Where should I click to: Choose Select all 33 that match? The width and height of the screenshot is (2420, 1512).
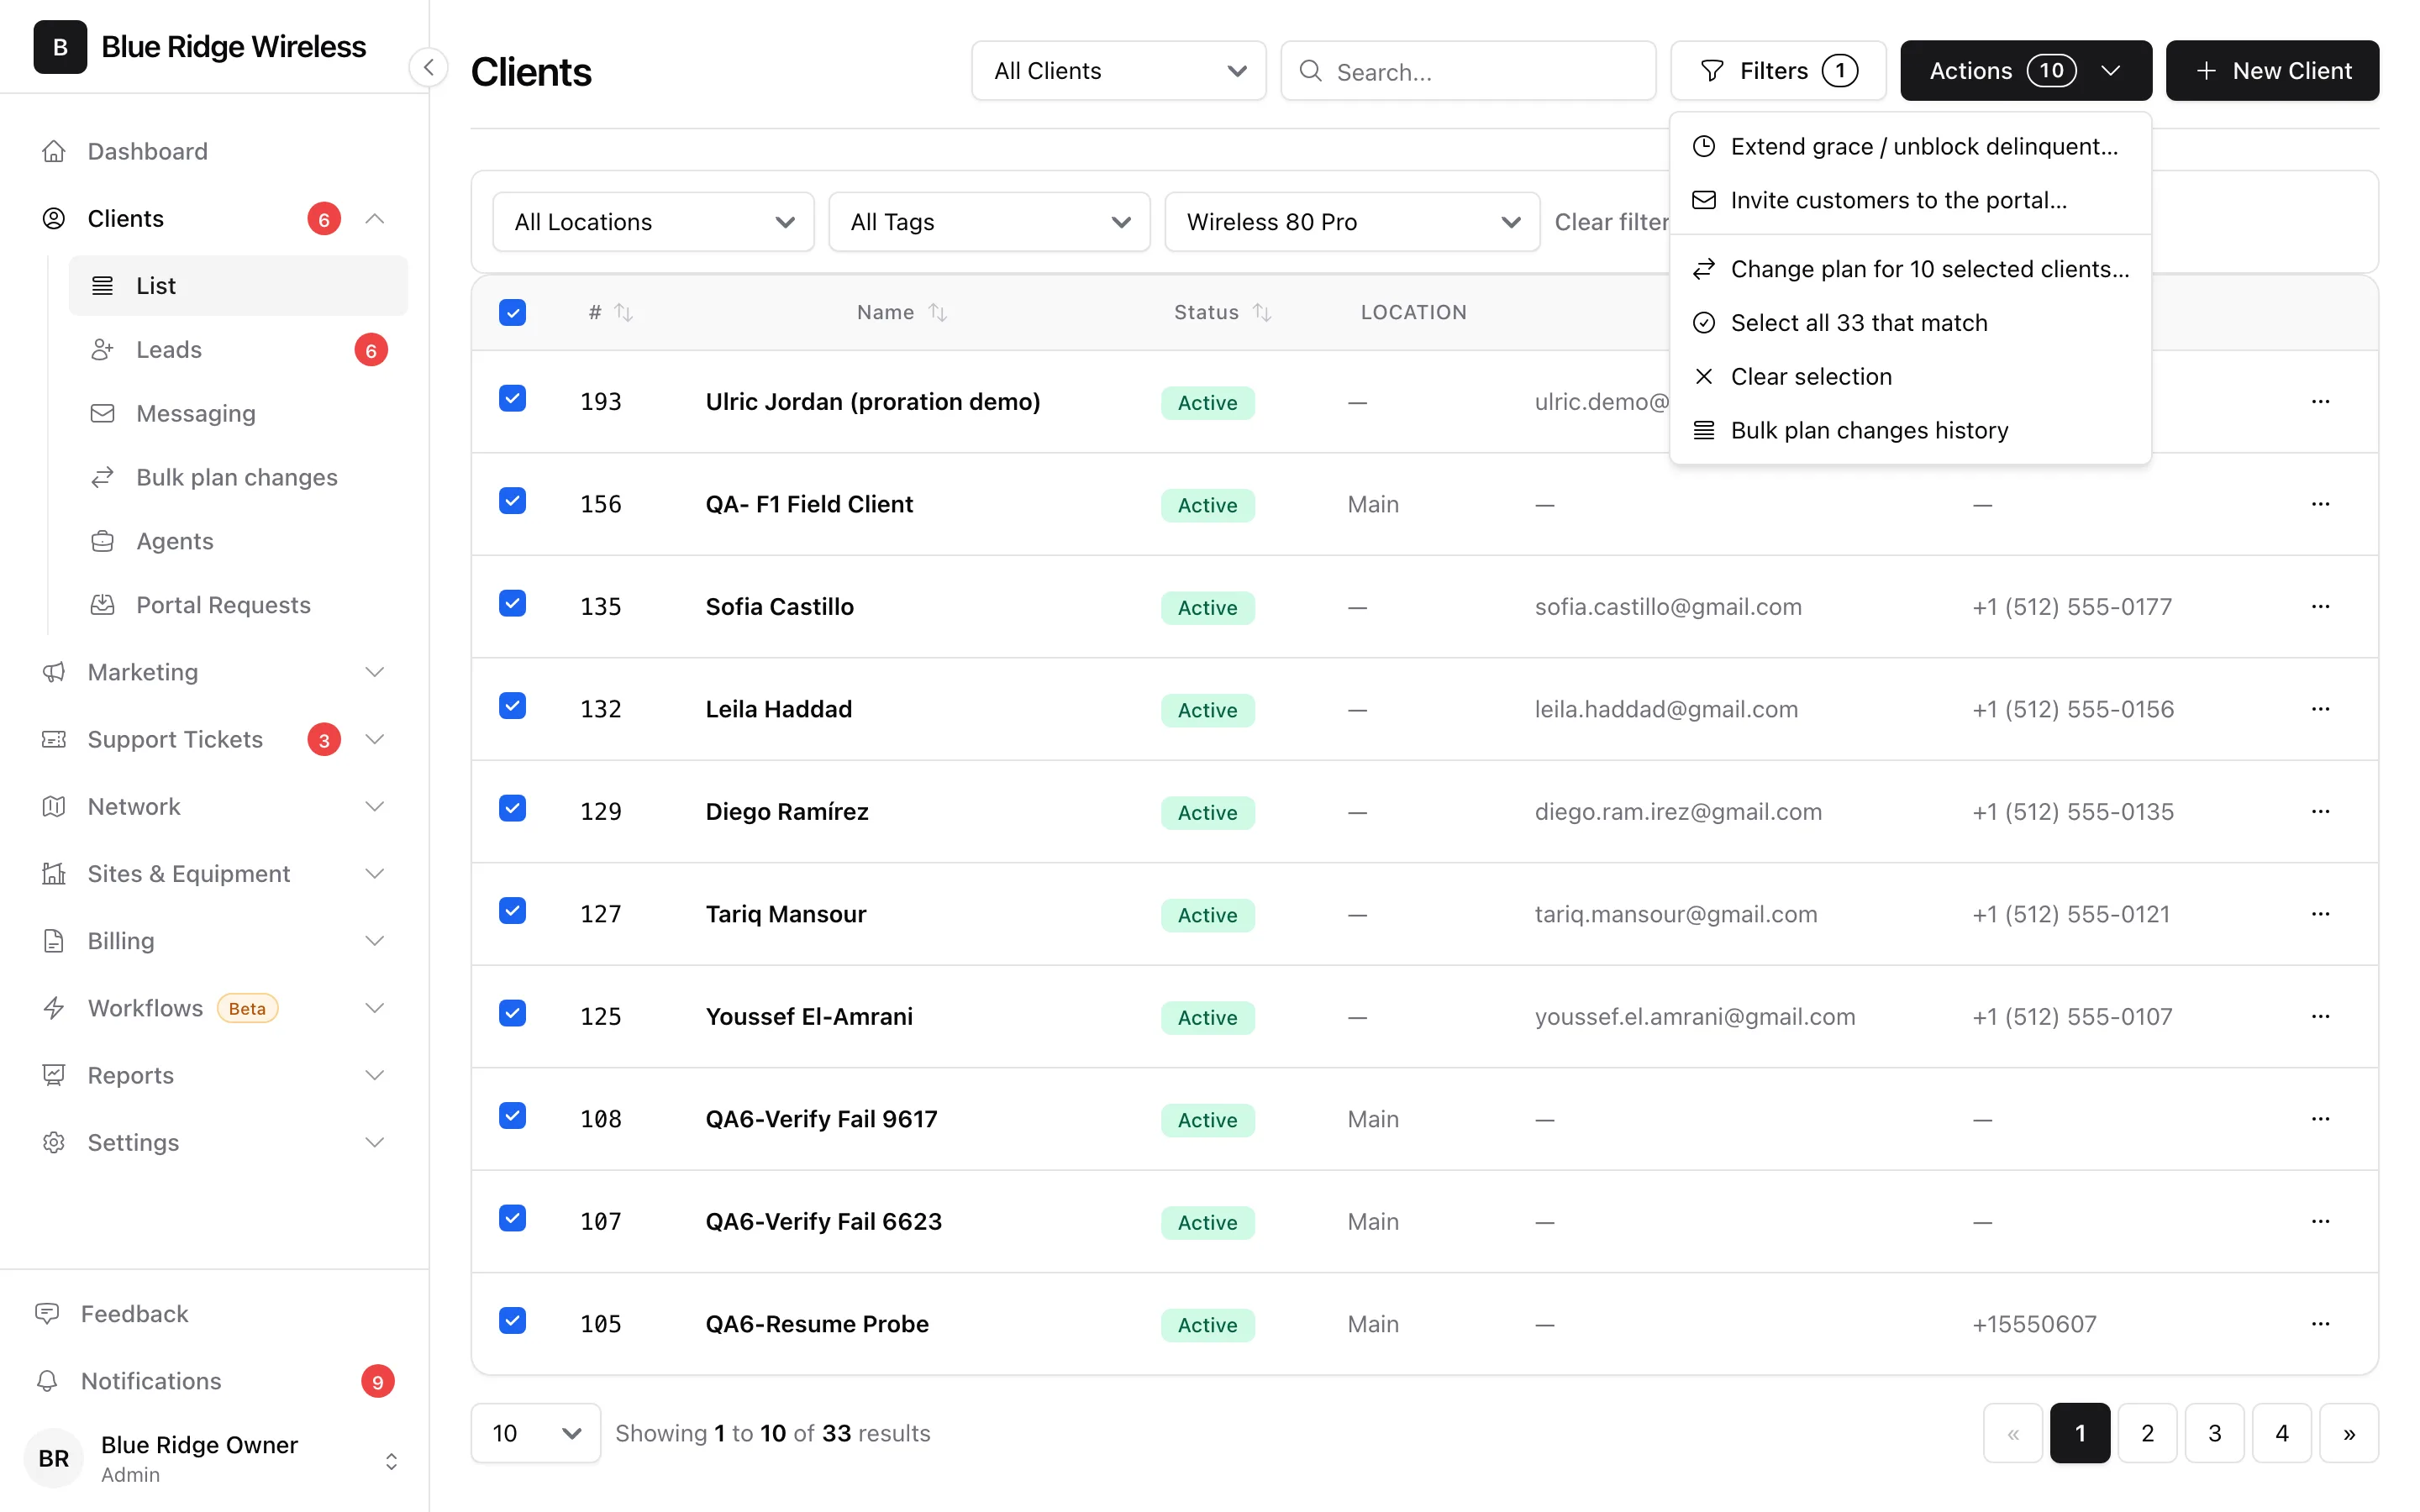point(1910,323)
